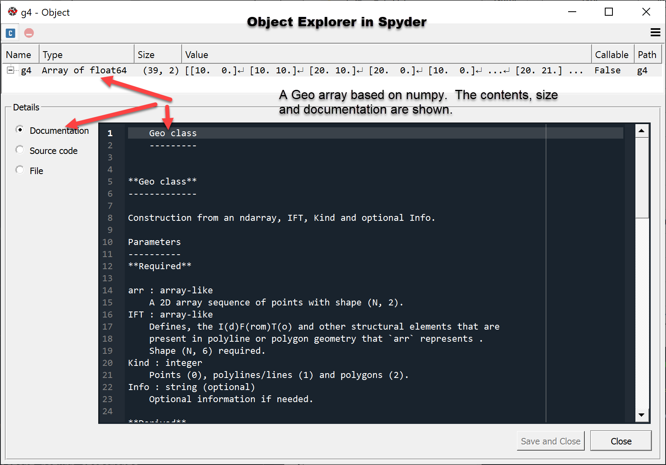
Task: Select the File radio button
Action: click(x=19, y=170)
